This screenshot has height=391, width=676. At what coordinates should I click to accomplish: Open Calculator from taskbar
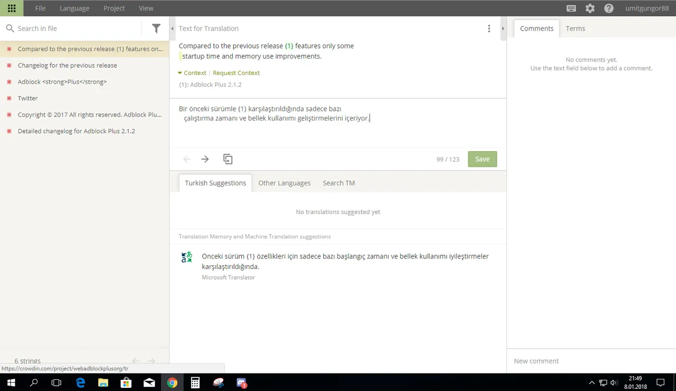point(195,382)
